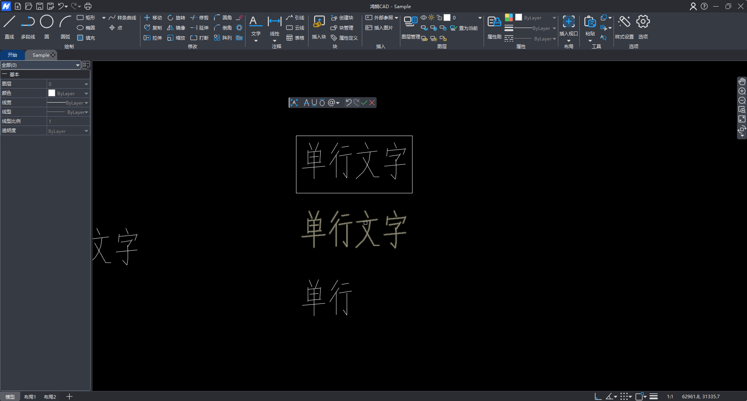
Task: Confirm text edit with green checkmark
Action: (364, 103)
